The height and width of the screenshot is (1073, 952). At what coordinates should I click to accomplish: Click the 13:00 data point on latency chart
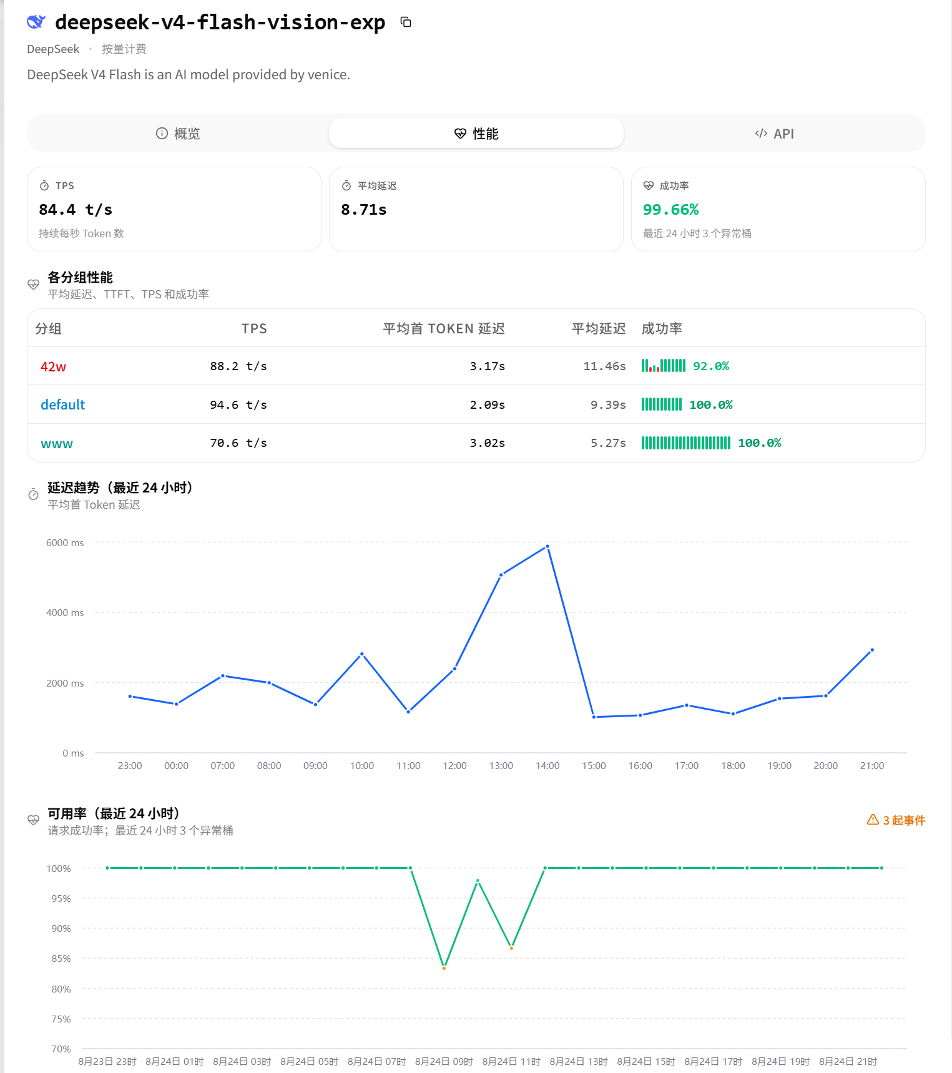501,575
